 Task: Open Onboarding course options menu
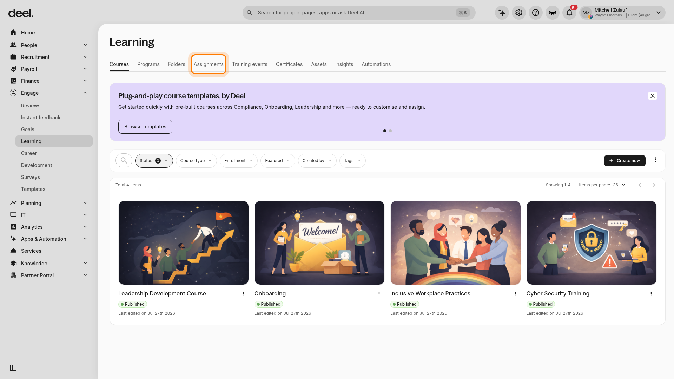point(379,294)
